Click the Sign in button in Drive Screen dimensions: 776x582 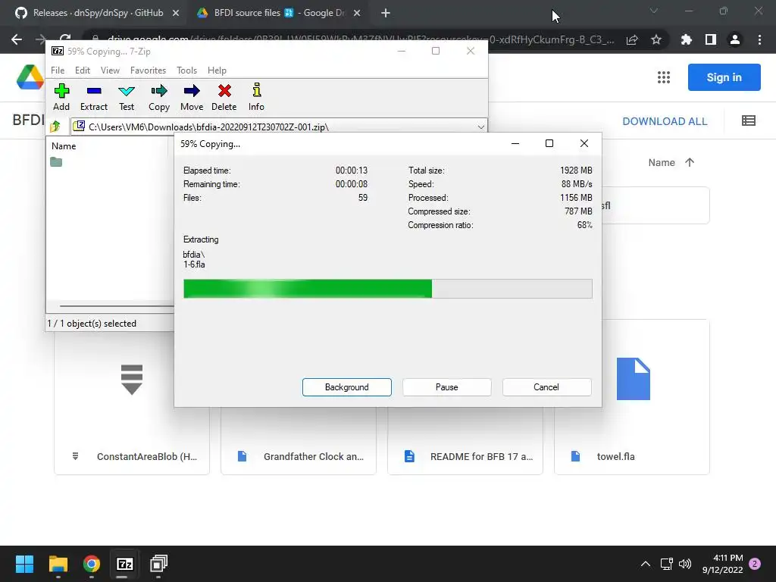pyautogui.click(x=724, y=77)
